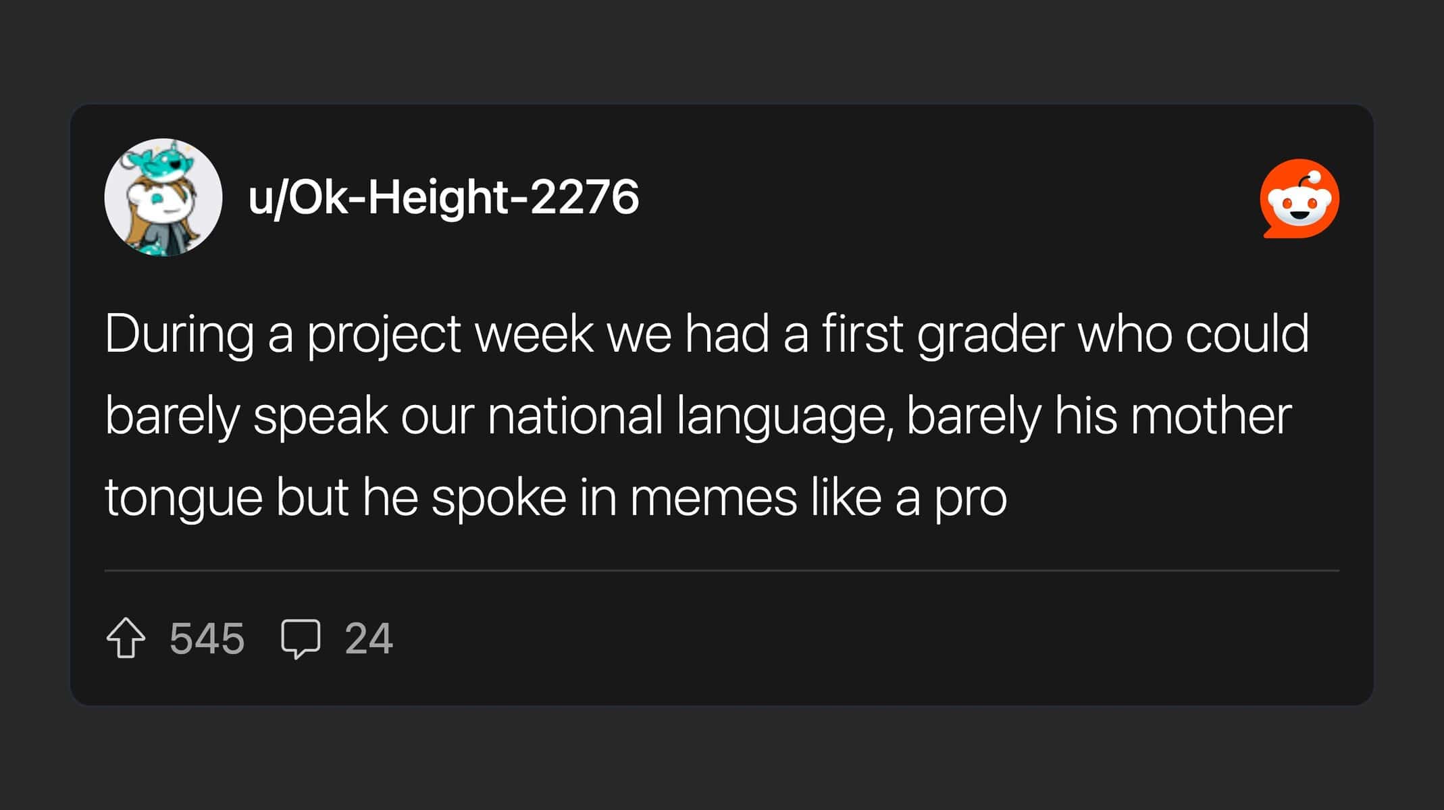Click the phrase "first grader" in the post
Viewport: 1444px width, 810px height.
pos(942,333)
